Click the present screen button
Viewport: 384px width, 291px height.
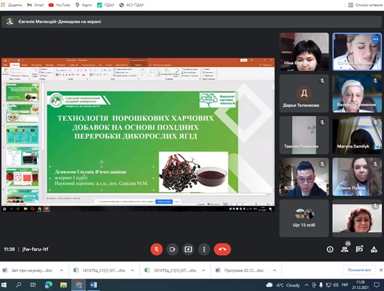[x=188, y=249]
